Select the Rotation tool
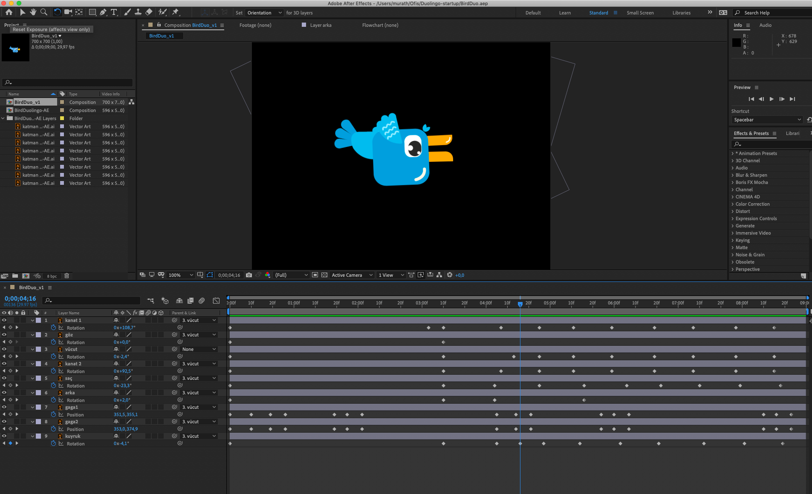 coord(57,12)
